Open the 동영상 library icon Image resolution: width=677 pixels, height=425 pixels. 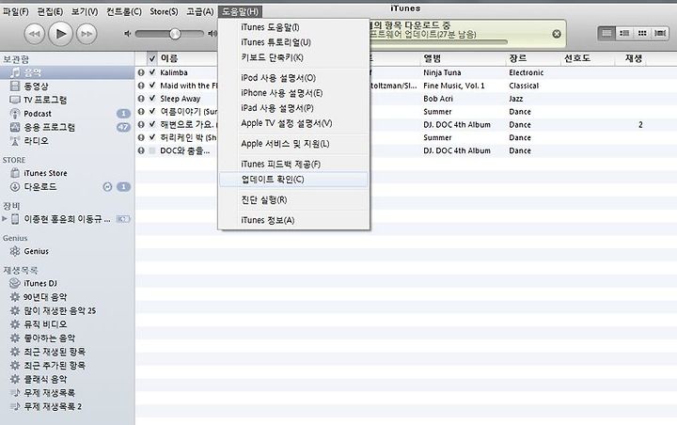click(x=15, y=86)
